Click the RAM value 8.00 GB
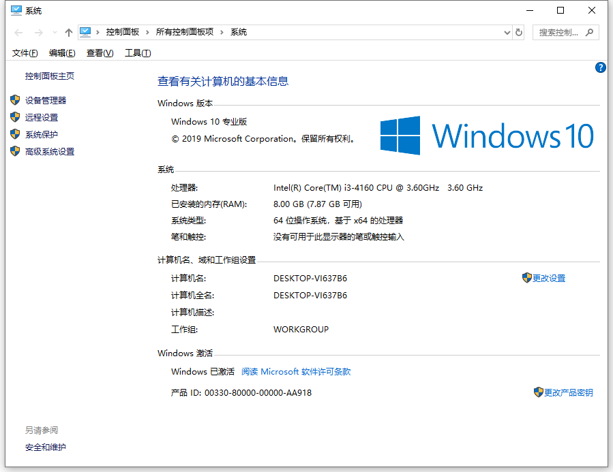This screenshot has width=613, height=472. pyautogui.click(x=318, y=204)
